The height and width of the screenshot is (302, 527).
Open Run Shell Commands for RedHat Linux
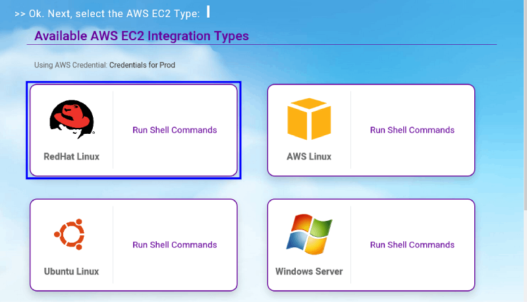(x=175, y=130)
